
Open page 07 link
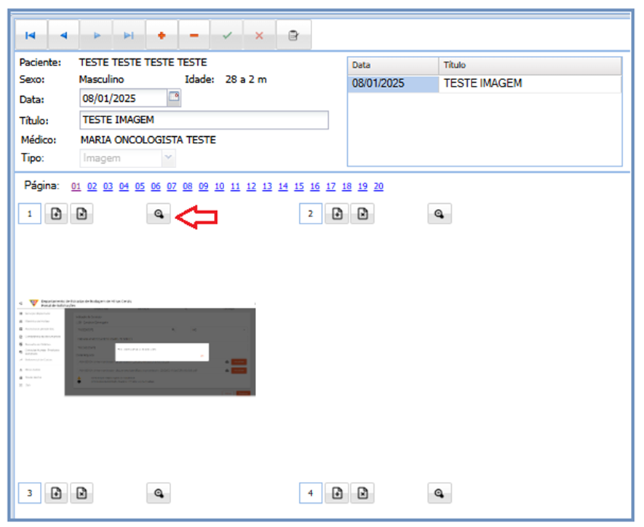tap(172, 186)
